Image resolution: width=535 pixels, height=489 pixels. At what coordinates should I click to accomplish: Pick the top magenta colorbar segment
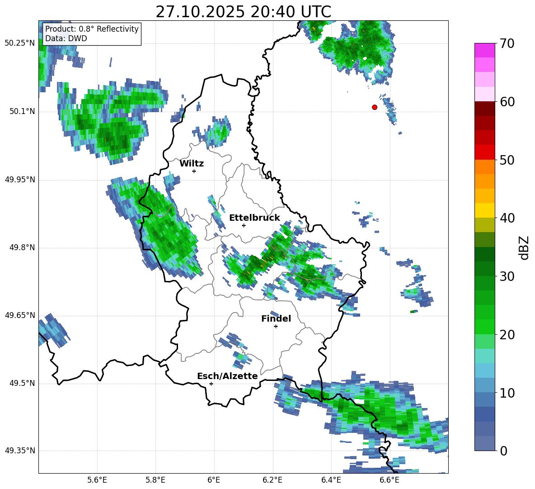(x=484, y=51)
